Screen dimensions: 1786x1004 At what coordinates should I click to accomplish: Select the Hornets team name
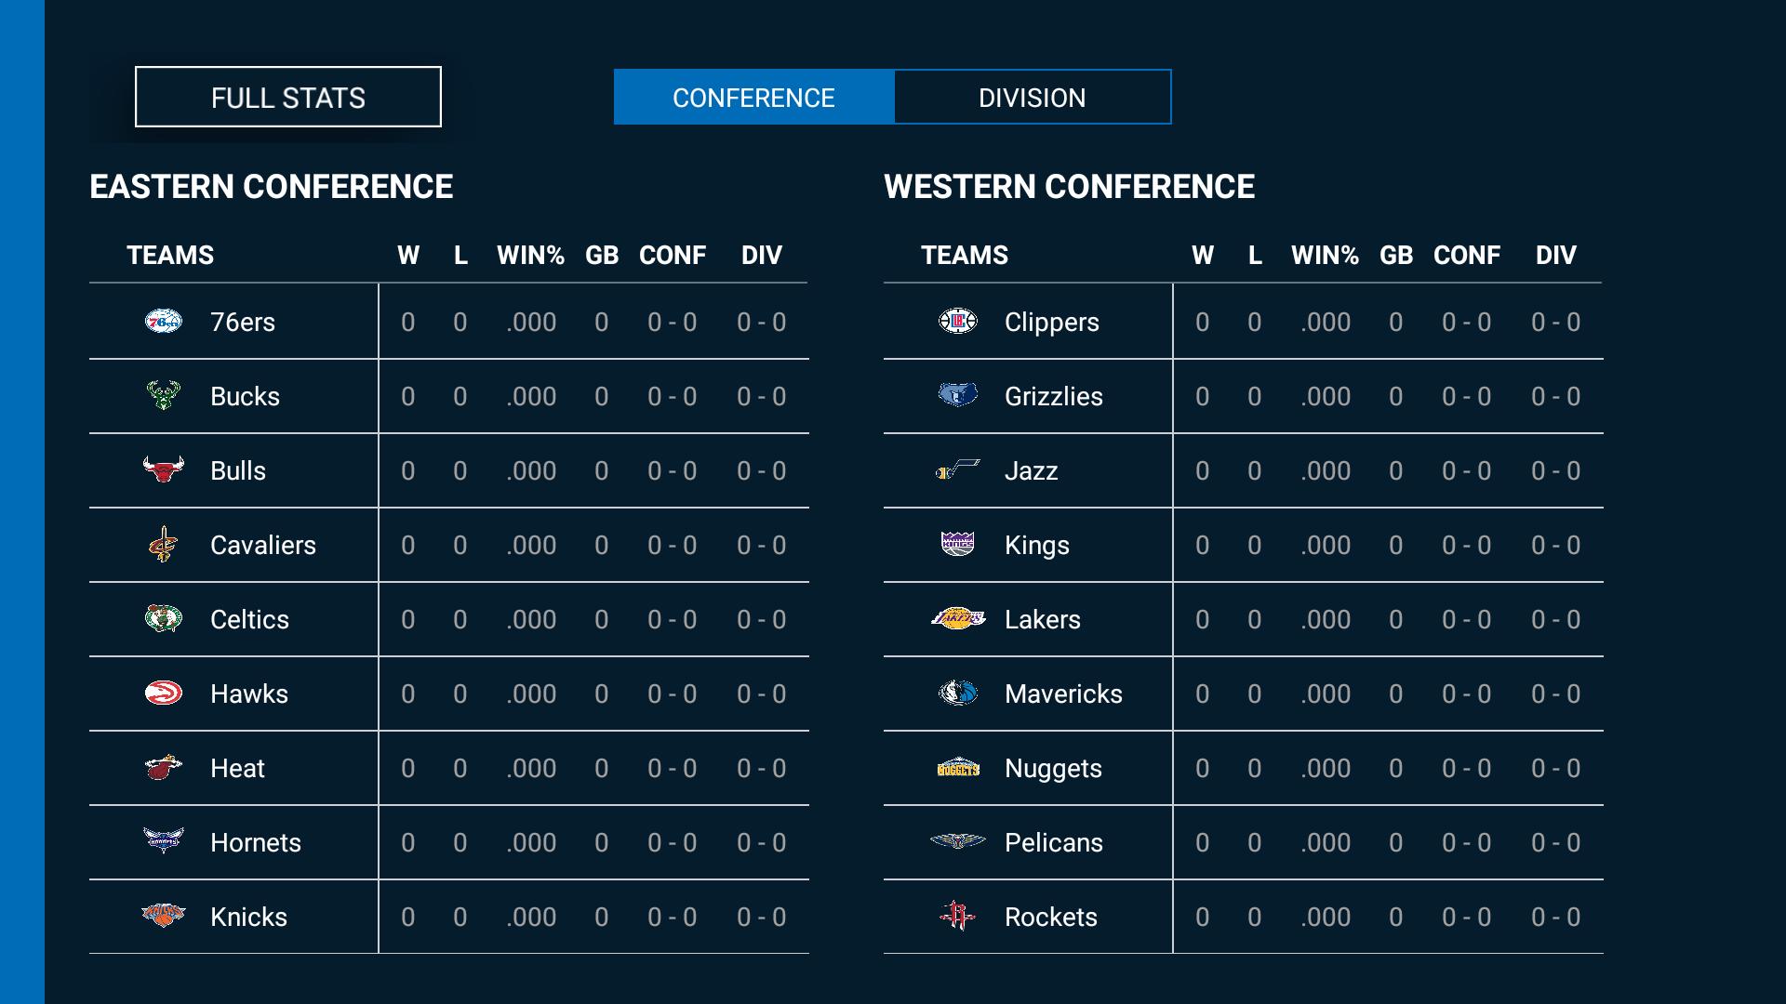click(256, 843)
